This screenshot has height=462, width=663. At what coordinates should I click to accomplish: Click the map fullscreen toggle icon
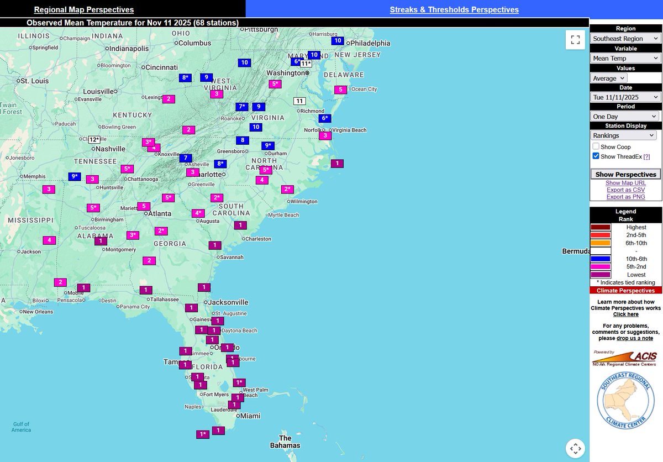tap(575, 39)
